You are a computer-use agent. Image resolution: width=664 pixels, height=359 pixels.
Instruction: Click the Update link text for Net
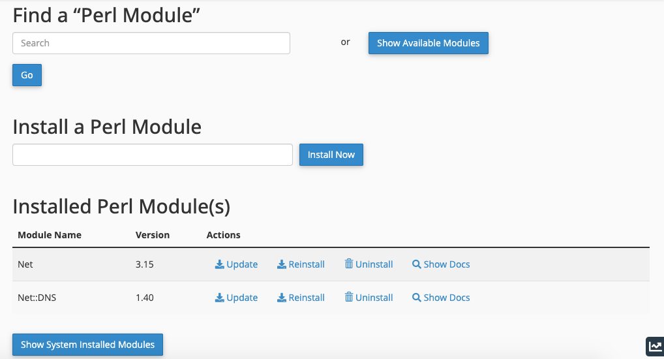242,264
